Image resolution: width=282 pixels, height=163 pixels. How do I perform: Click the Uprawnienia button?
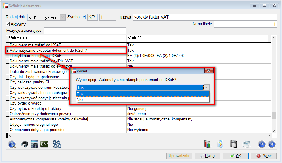[x=179, y=156]
